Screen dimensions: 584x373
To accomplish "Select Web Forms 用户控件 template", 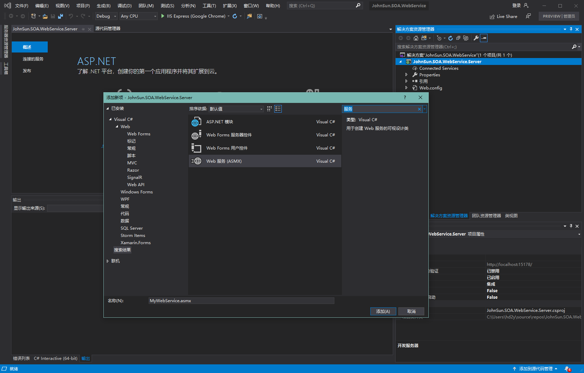I will click(265, 148).
